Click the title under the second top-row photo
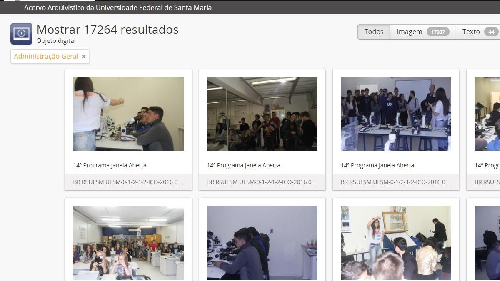Image resolution: width=500 pixels, height=281 pixels. pos(244,165)
